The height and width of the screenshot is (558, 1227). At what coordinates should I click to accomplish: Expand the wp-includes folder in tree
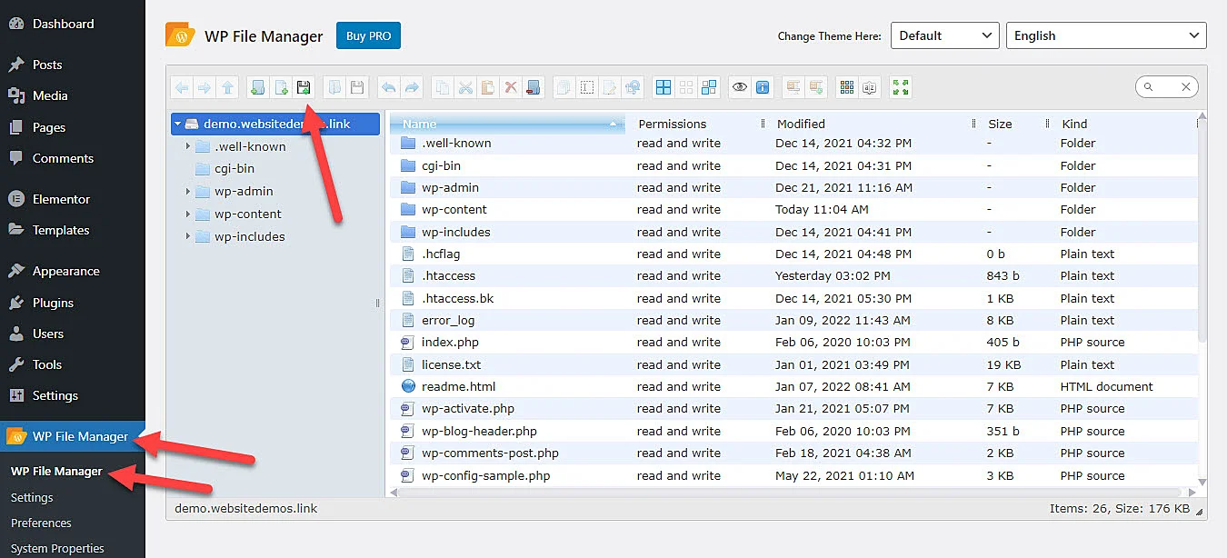point(188,236)
